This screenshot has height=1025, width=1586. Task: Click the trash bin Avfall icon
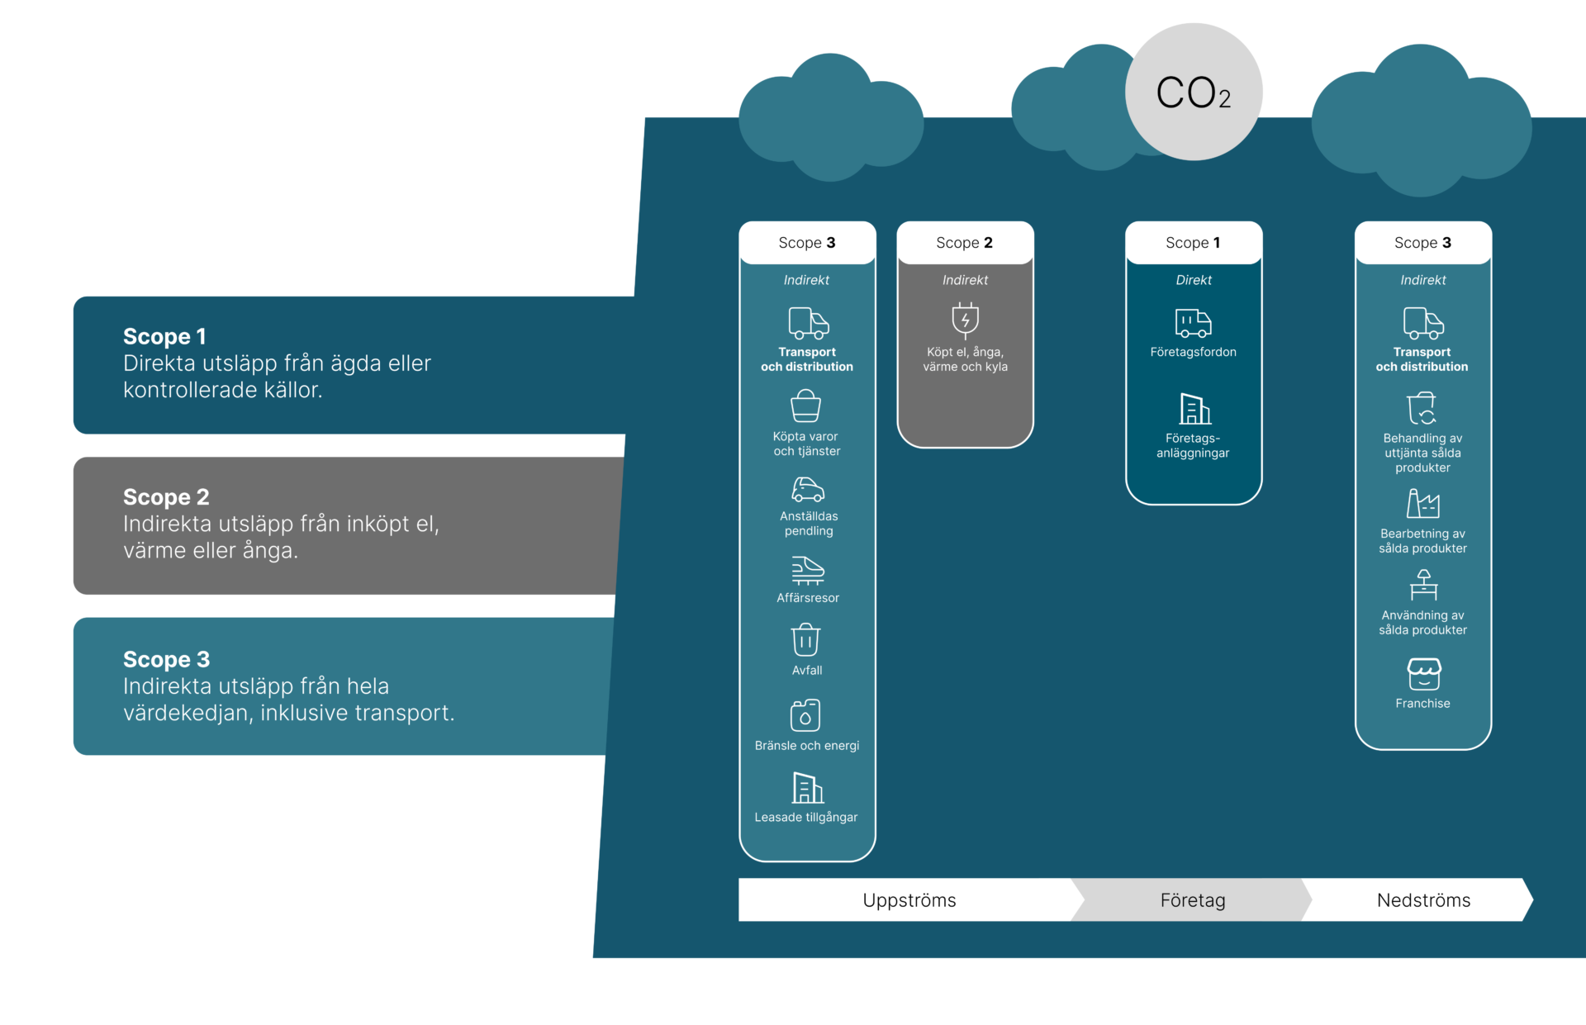[806, 640]
